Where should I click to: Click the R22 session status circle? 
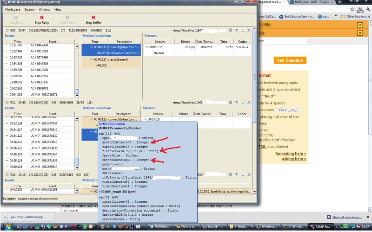[7, 174]
